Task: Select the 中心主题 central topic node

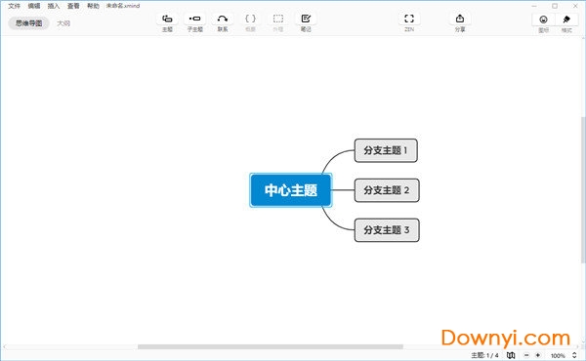Action: (291, 190)
